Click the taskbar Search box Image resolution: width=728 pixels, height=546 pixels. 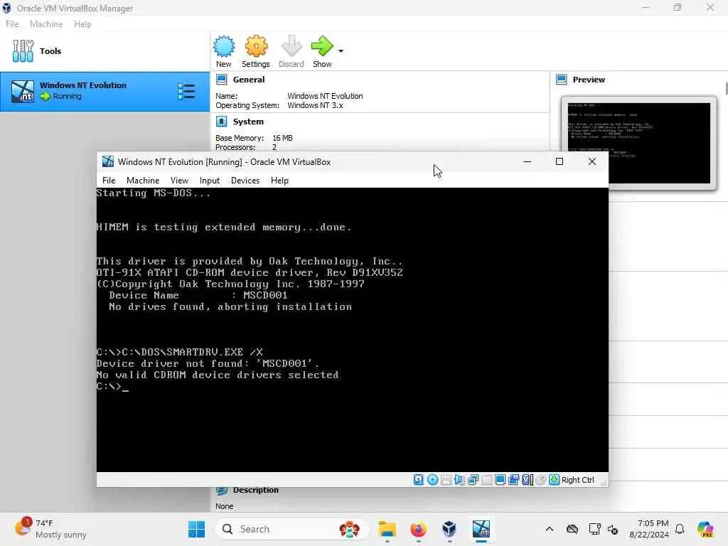291,529
